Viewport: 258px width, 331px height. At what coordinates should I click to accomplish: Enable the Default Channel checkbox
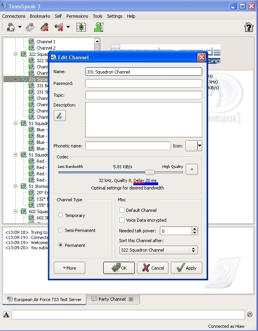122,210
